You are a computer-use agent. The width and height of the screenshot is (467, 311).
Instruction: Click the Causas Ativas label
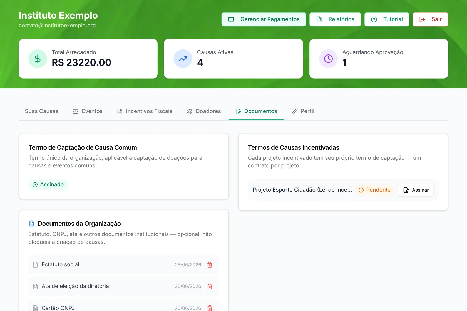[215, 52]
